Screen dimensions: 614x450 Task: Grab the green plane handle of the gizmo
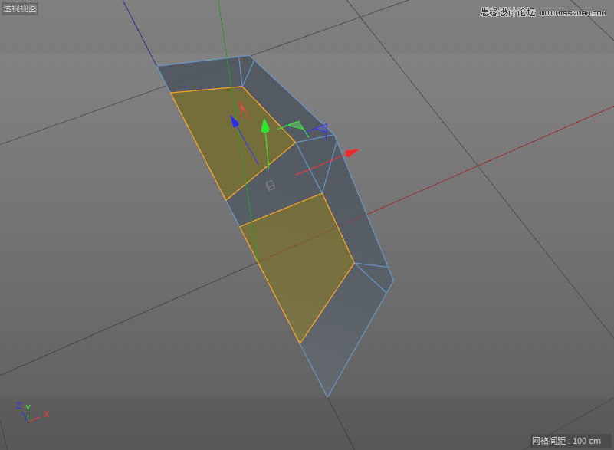tap(297, 126)
